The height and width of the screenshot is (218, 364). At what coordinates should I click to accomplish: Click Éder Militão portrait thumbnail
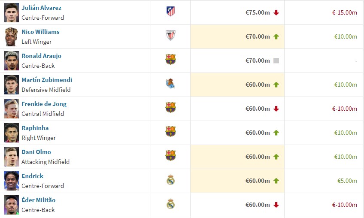tap(11, 205)
